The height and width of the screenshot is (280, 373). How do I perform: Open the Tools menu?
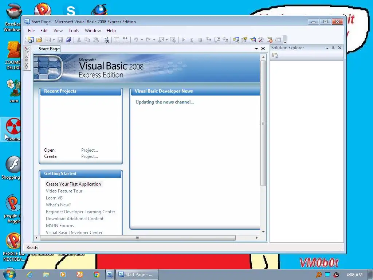click(74, 31)
